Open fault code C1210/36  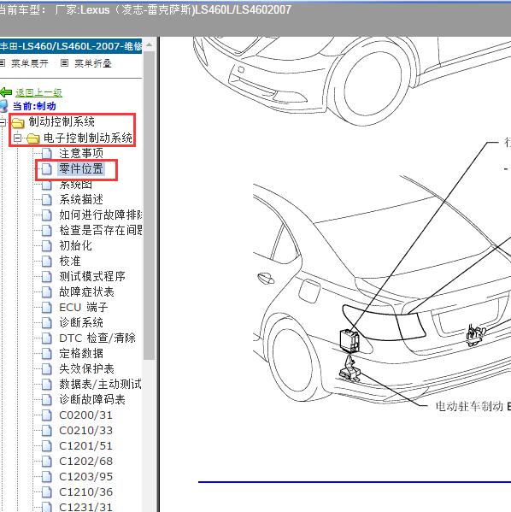click(x=85, y=491)
